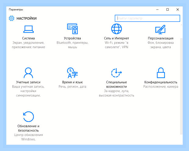The width and height of the screenshot is (189, 151).
Task: Close the Параметры window
Action: click(177, 9)
